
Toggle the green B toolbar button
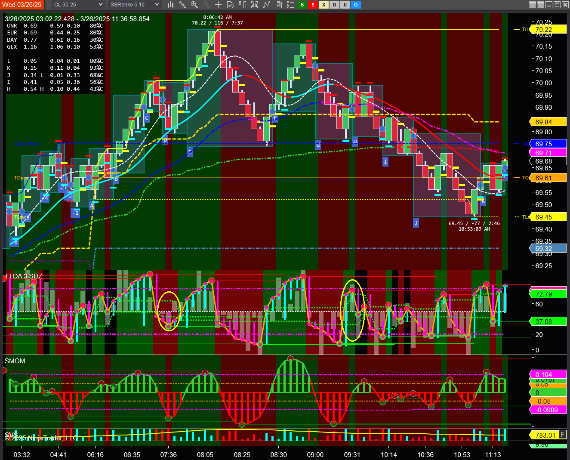pyautogui.click(x=302, y=5)
